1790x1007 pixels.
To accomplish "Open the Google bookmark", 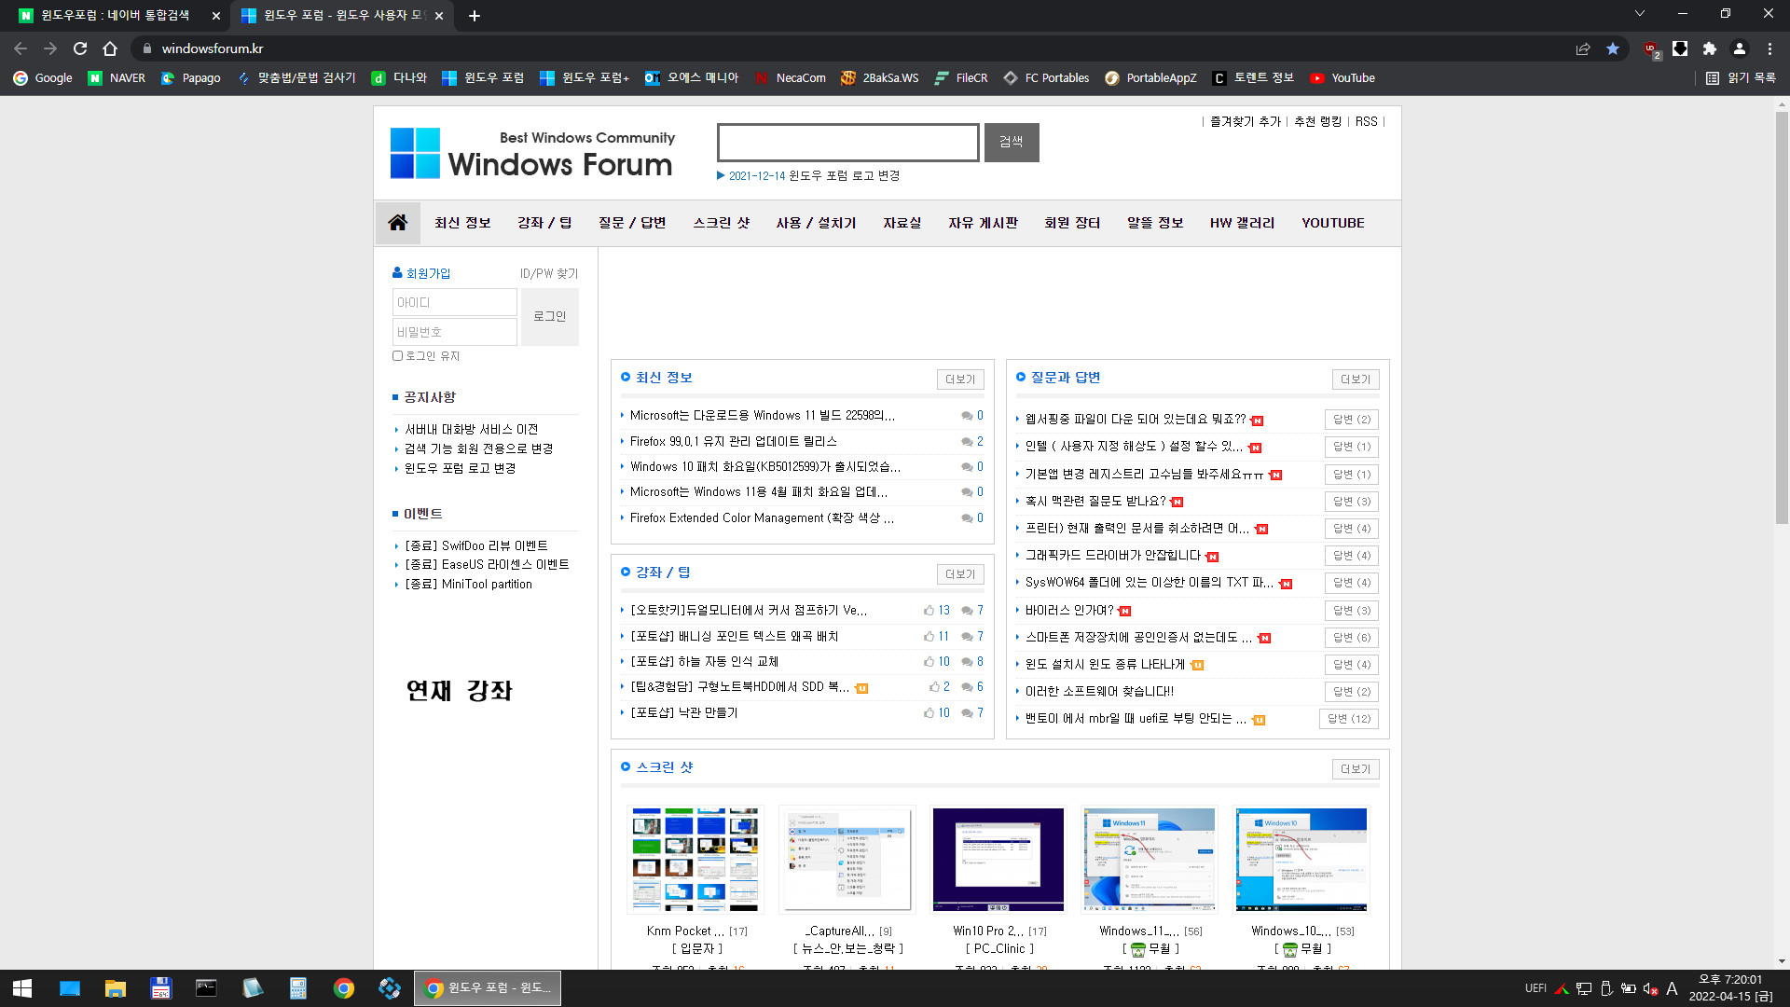I will point(43,78).
